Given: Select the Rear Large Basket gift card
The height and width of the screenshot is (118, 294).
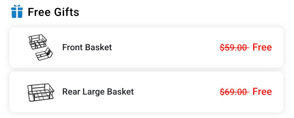Looking at the screenshot, I should (146, 92).
